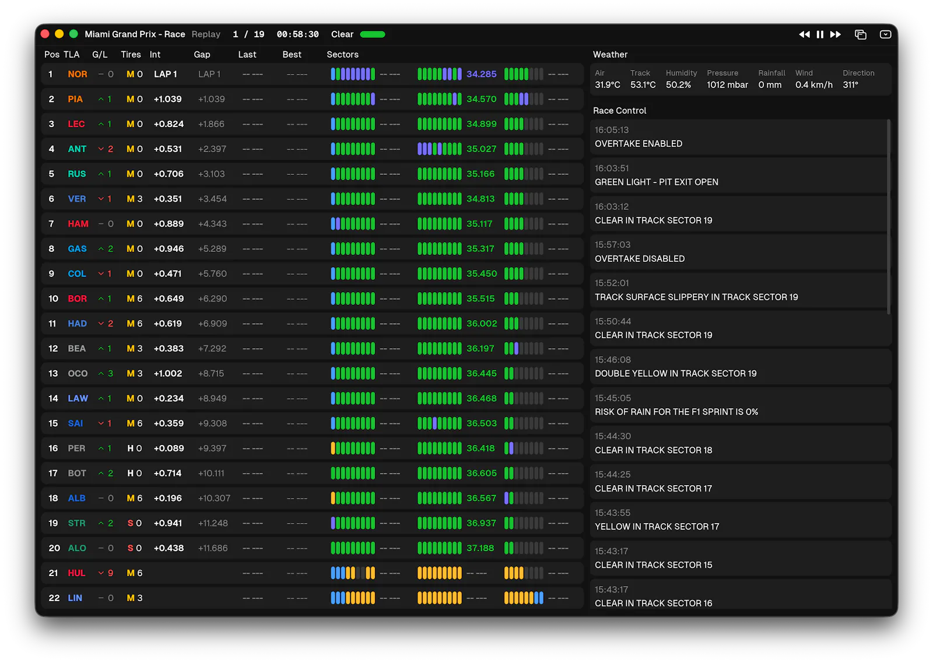Click the Race Control panel scrollbar
The image size is (933, 663).
click(889, 217)
